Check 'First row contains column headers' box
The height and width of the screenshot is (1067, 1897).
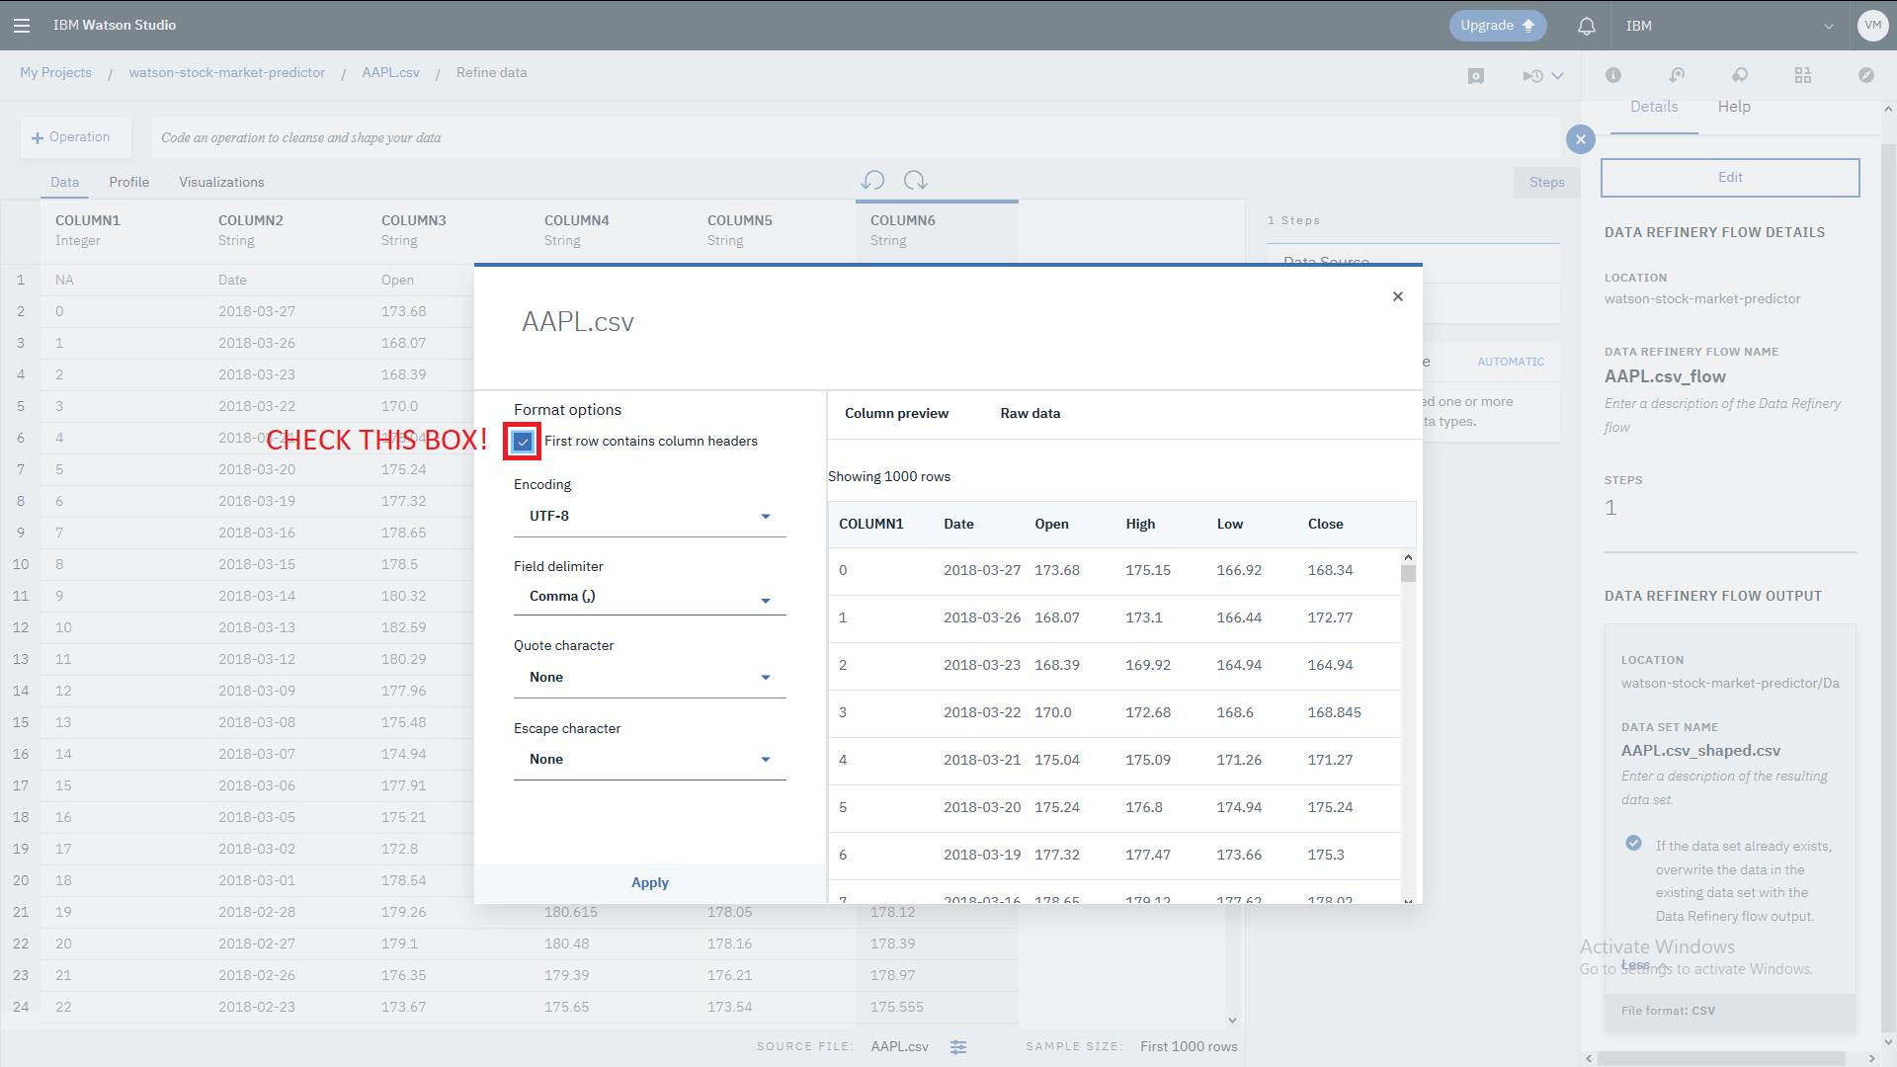(x=523, y=442)
